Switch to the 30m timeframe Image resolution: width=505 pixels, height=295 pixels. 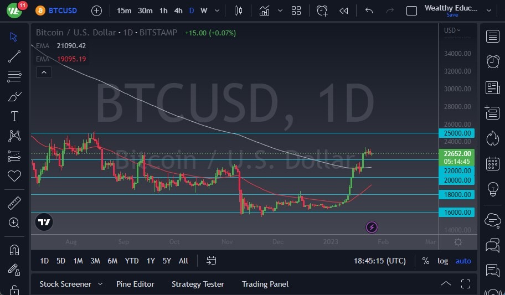(145, 11)
